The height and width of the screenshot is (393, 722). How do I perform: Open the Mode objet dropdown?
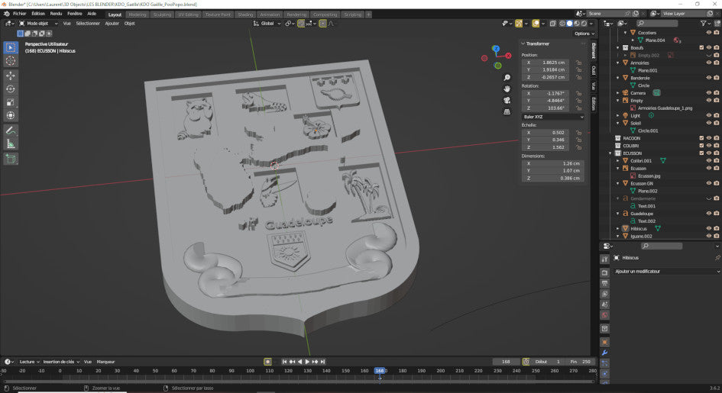39,24
